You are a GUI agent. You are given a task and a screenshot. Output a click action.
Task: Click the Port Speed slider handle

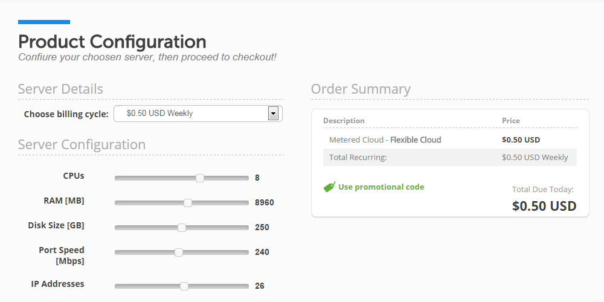[178, 252]
